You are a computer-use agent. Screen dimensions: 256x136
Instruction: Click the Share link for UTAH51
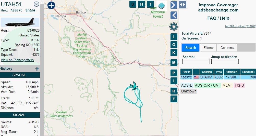(30, 10)
